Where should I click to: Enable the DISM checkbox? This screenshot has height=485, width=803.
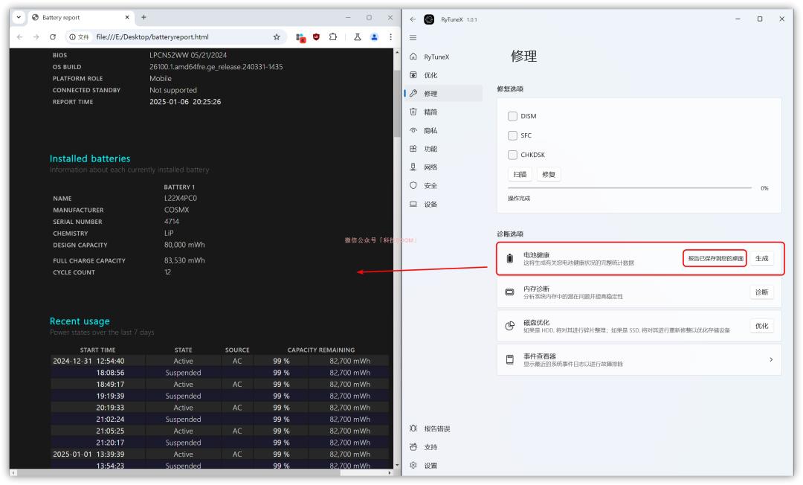tap(513, 115)
